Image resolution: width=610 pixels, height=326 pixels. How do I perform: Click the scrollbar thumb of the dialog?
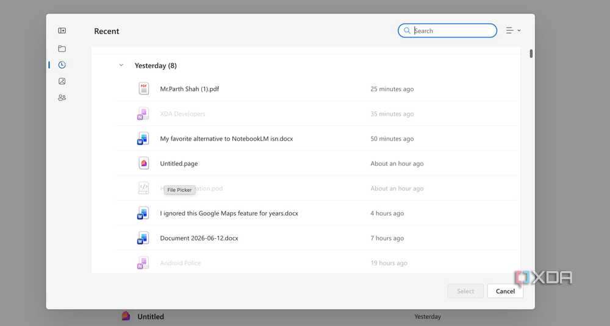point(531,54)
